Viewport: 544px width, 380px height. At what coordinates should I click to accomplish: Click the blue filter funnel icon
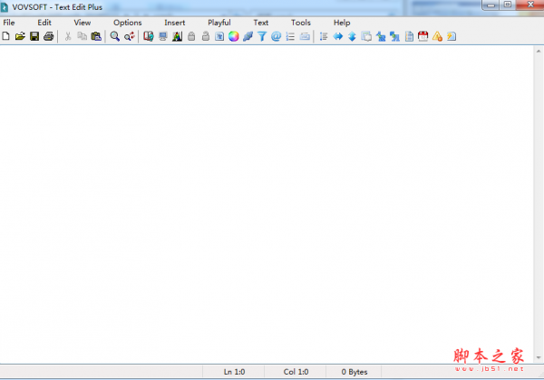(x=262, y=36)
